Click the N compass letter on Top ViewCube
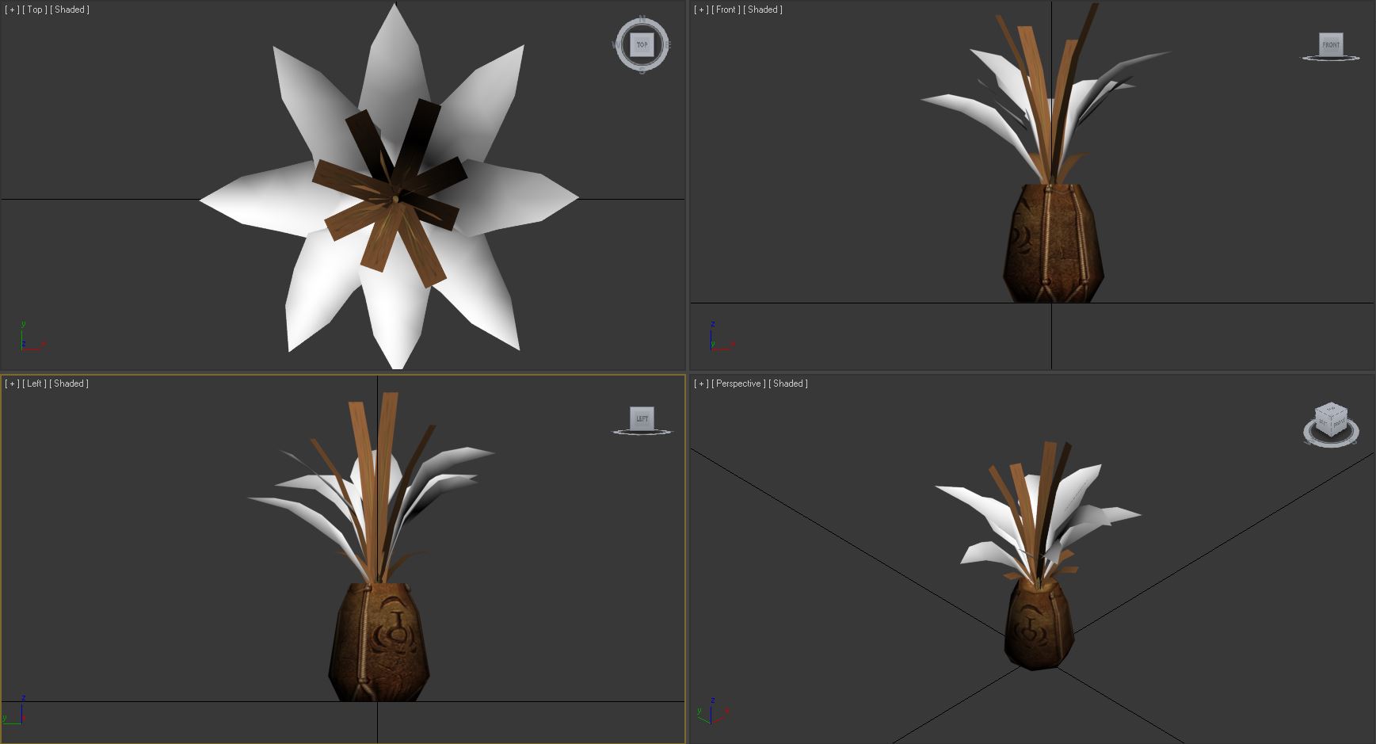The height and width of the screenshot is (744, 1376). 642,18
